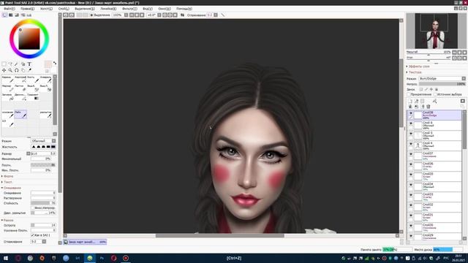468x263 pixels.
Task: Expand the Текстура layer section
Action: 414,72
